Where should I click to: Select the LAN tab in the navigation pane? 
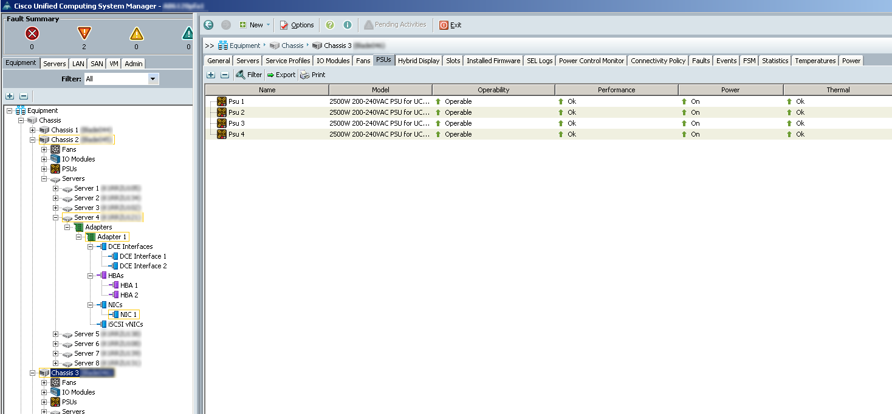click(78, 64)
